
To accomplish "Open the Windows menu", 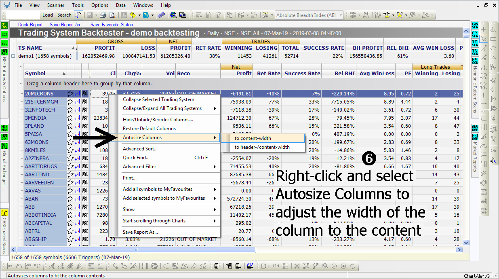I will tap(143, 5).
